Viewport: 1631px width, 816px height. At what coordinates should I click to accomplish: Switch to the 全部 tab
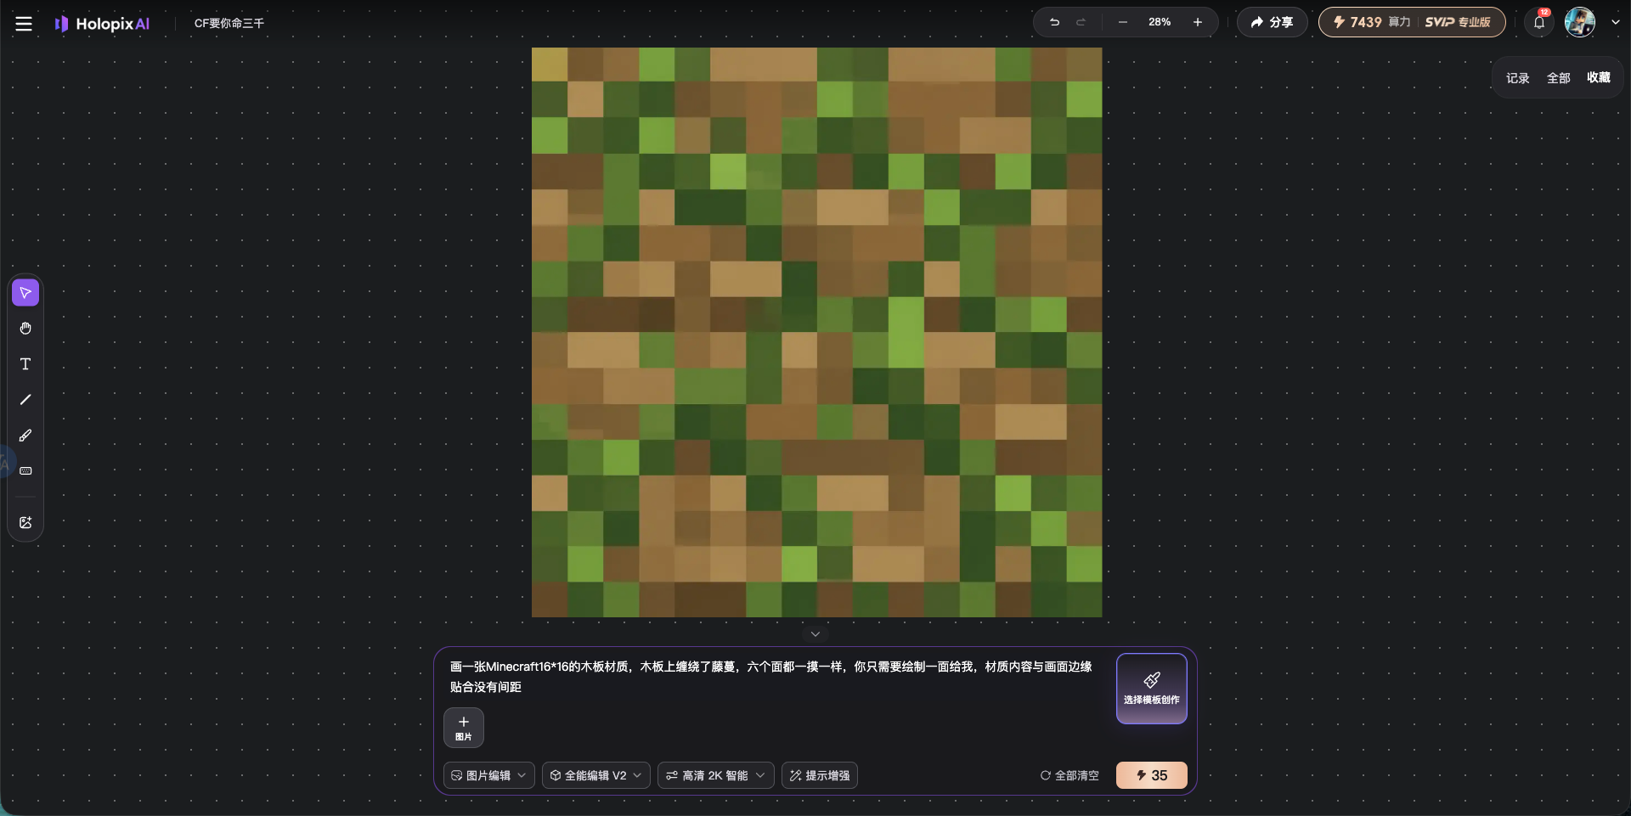[1558, 78]
